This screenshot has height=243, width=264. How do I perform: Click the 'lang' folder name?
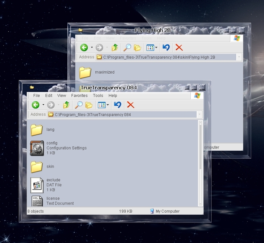coord(50,130)
